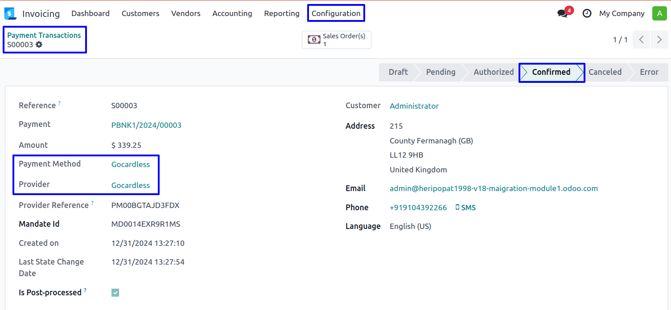The width and height of the screenshot is (671, 310).
Task: Open the Sales Order(s) smart button
Action: [x=337, y=40]
